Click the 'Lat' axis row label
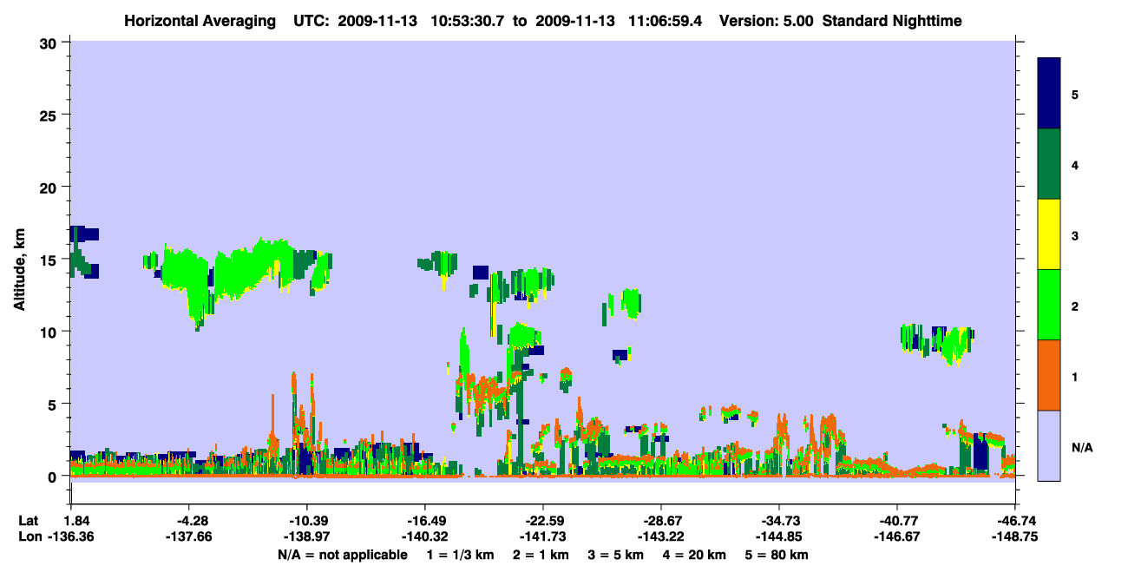Image resolution: width=1128 pixels, height=579 pixels. coord(28,521)
